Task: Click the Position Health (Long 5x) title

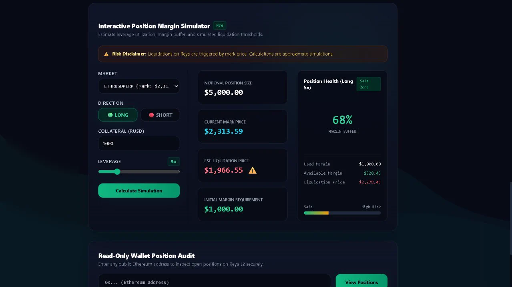Action: click(329, 84)
